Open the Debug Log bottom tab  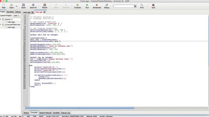pos(65,113)
